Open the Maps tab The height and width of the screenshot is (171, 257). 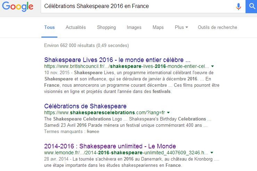pos(158,28)
